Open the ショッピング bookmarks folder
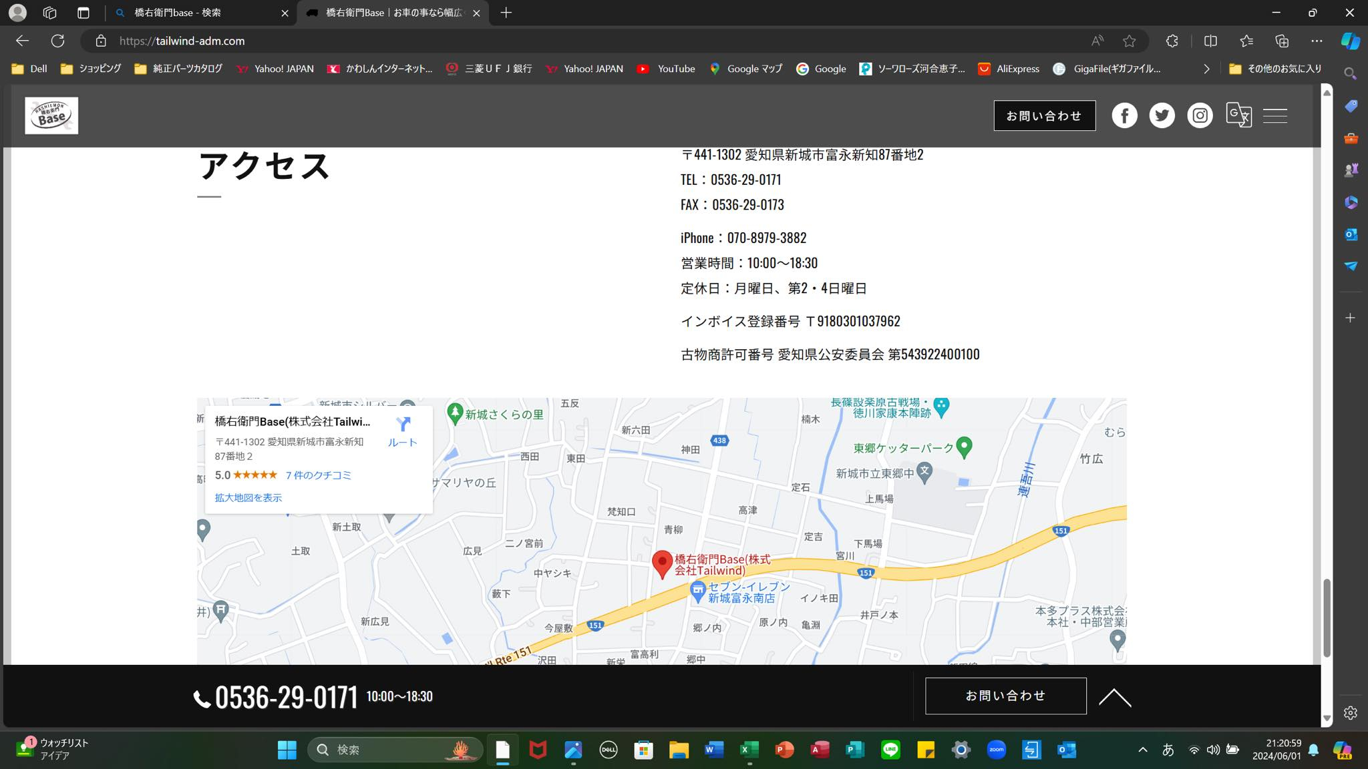This screenshot has height=769, width=1368. 91,69
